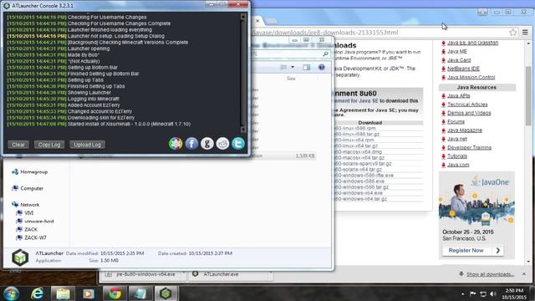Select vmware-host under Network
Screen dimensions: 535x301
pyautogui.click(x=39, y=221)
